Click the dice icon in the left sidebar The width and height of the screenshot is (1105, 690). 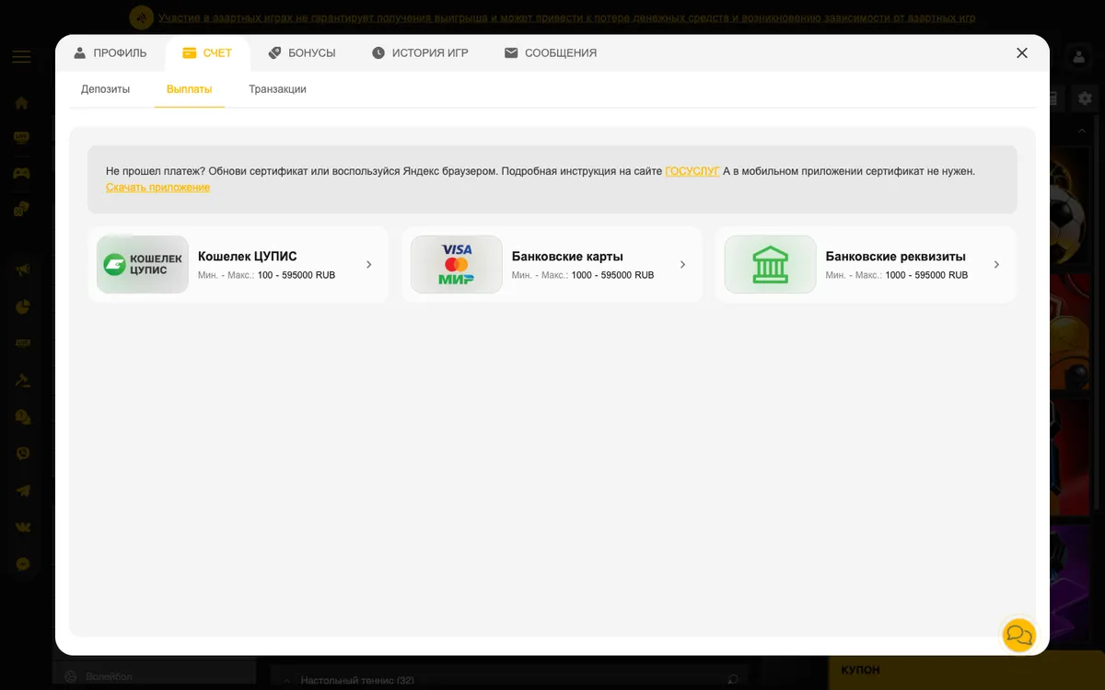21,210
